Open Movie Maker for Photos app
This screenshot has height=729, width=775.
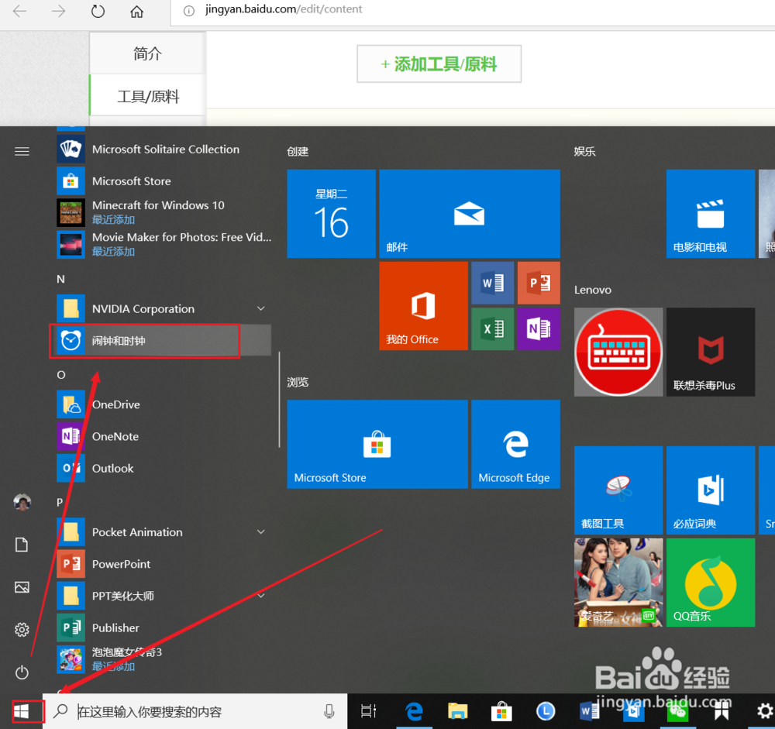point(163,244)
